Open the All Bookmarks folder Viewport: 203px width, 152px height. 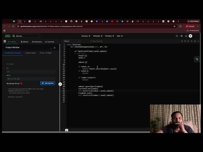pyautogui.click(x=193, y=31)
